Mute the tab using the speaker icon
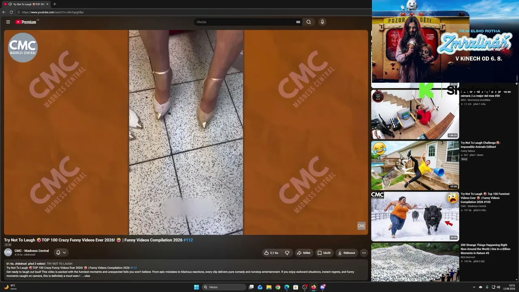 [x=10, y=4]
